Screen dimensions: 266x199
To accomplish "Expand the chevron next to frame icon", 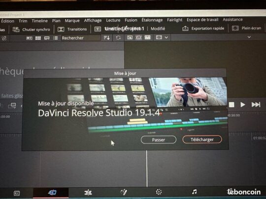I will tap(166, 37).
